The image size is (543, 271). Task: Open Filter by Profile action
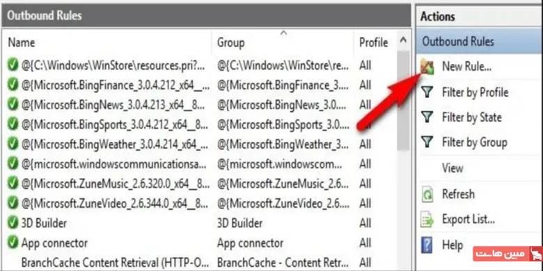pyautogui.click(x=475, y=92)
